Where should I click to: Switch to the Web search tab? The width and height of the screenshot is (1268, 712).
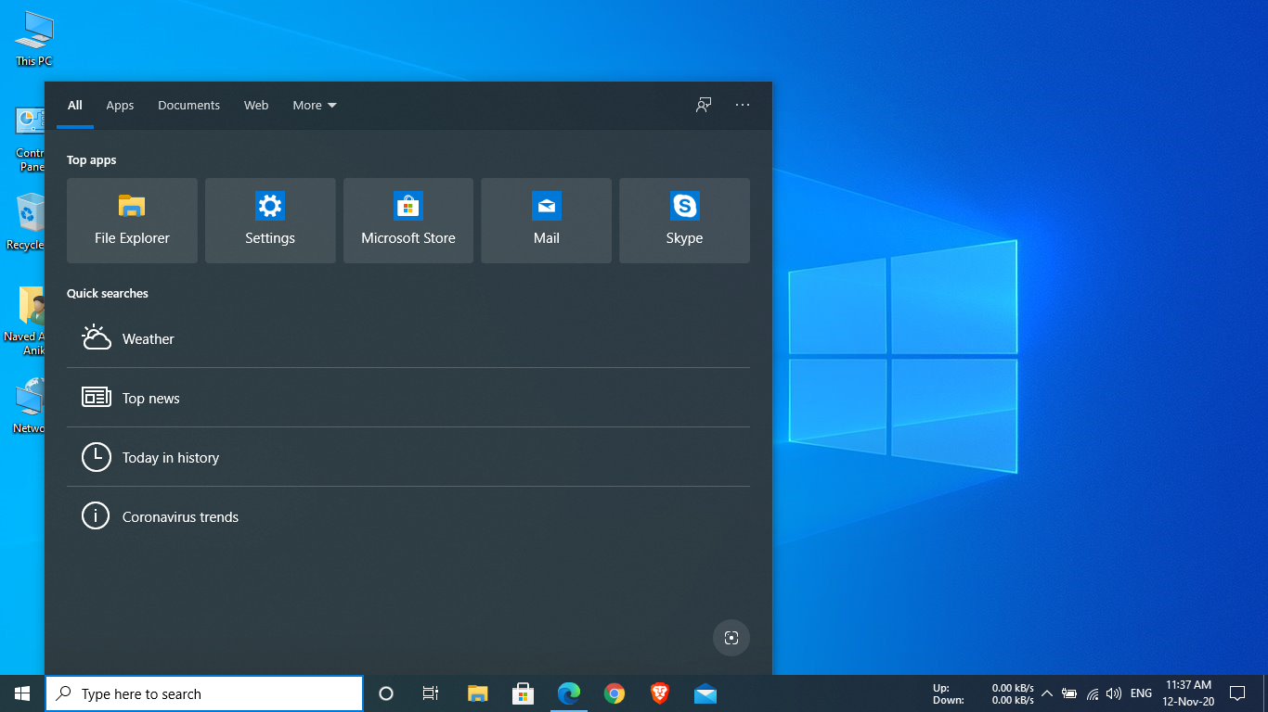pyautogui.click(x=256, y=105)
